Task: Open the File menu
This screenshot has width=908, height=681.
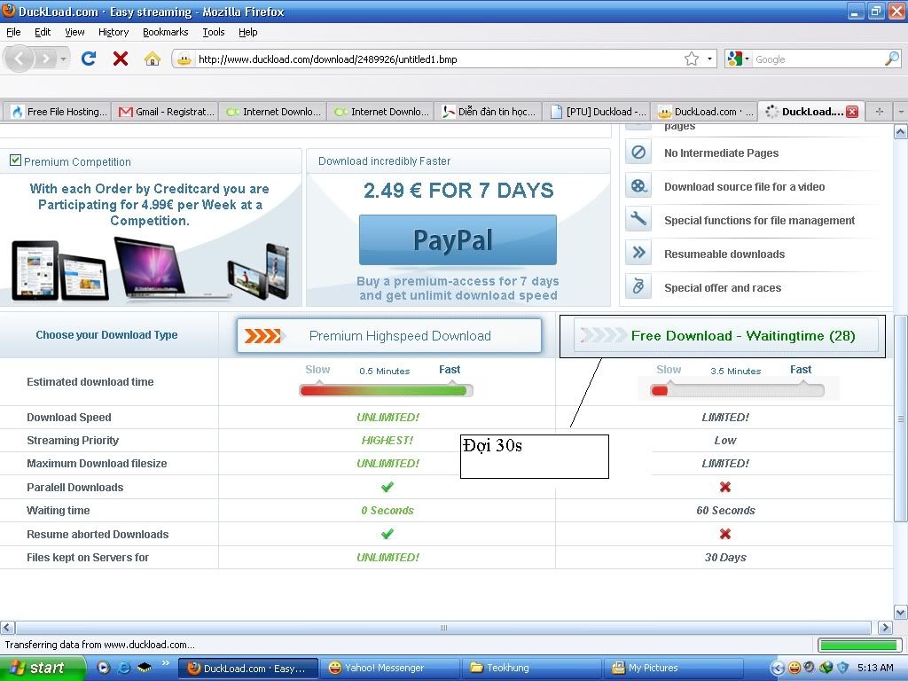Action: [13, 33]
